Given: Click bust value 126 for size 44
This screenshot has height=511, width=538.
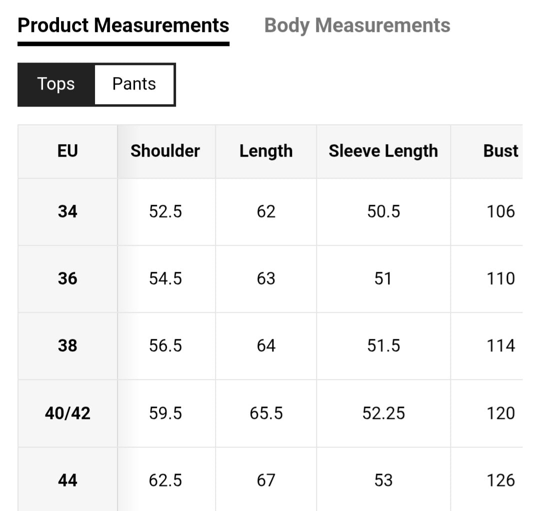Looking at the screenshot, I should pyautogui.click(x=500, y=480).
